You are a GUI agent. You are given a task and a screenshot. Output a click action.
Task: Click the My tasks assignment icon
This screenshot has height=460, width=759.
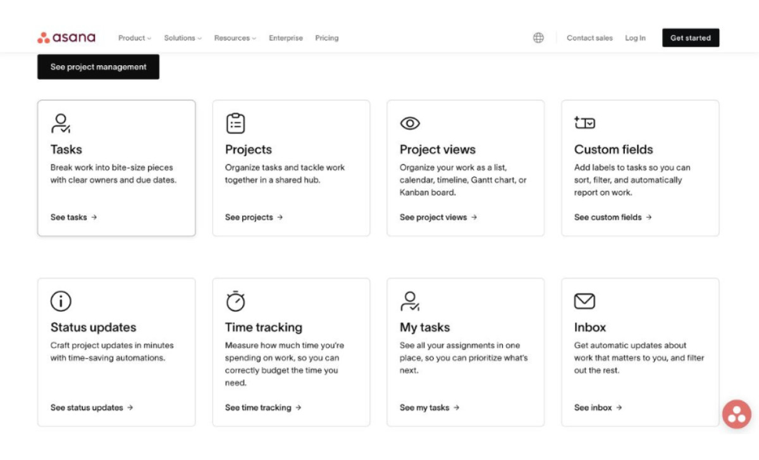(x=409, y=301)
